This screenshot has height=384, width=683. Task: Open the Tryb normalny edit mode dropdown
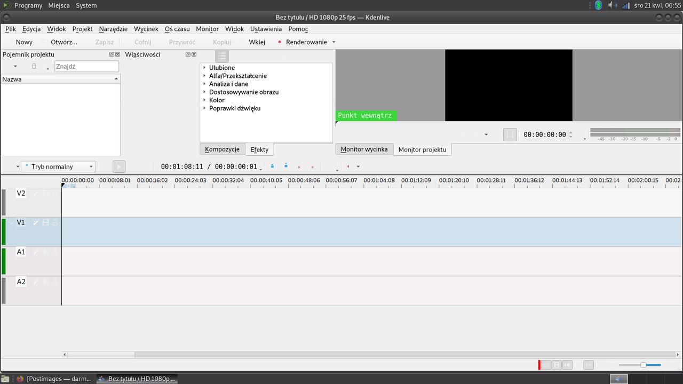tap(59, 167)
